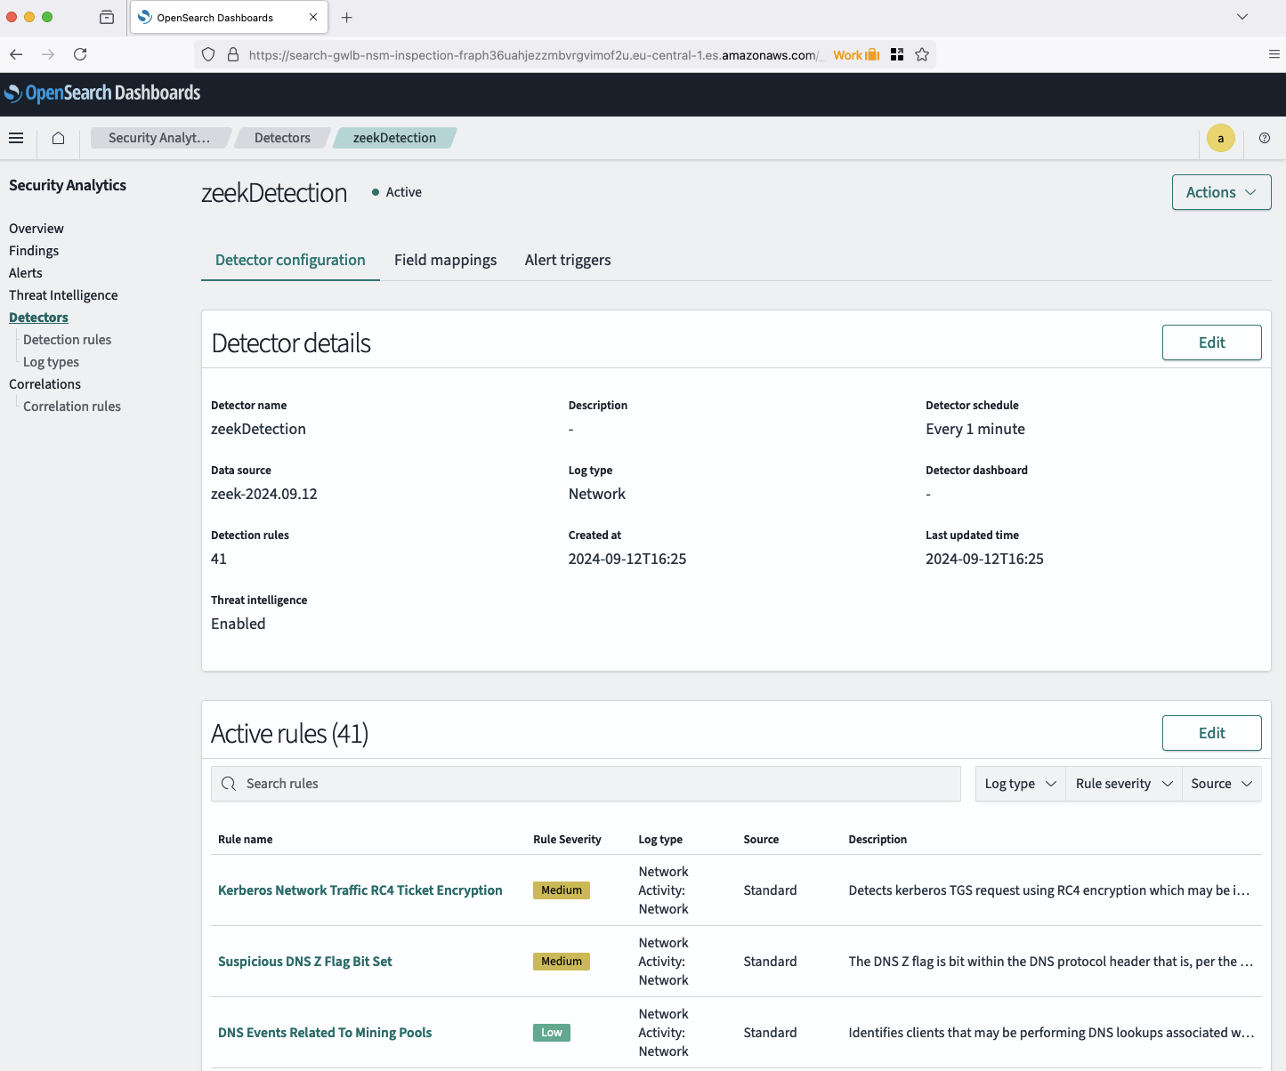
Task: Click the home icon in the breadcrumb bar
Action: tap(58, 138)
